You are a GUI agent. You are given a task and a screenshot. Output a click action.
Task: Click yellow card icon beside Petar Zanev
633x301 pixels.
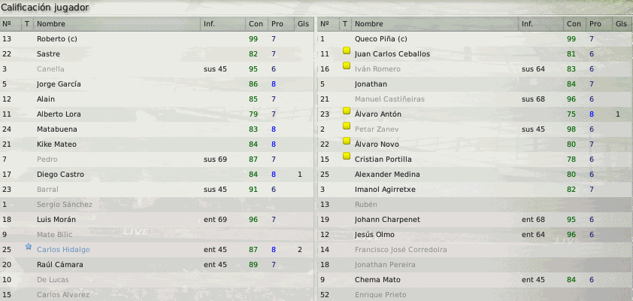pyautogui.click(x=347, y=126)
